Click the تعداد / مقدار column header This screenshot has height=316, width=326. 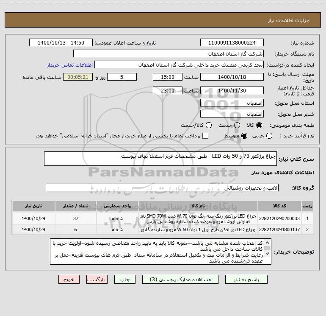point(75,206)
